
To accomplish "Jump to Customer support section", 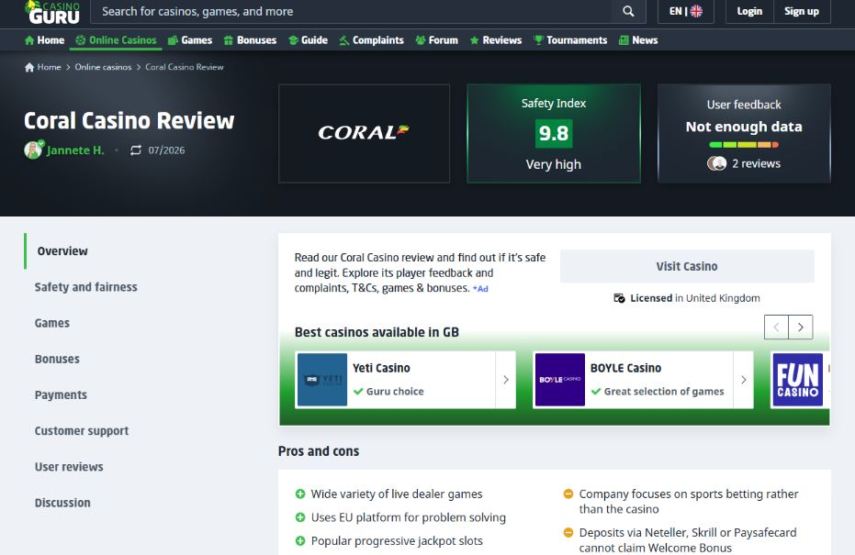I will click(x=81, y=431).
